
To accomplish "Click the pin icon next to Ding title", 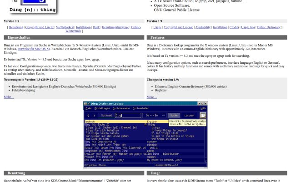I will (x=89, y=103).
